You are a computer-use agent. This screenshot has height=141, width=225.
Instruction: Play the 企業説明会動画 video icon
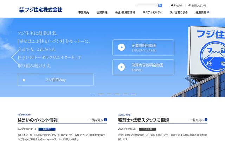[121, 47]
